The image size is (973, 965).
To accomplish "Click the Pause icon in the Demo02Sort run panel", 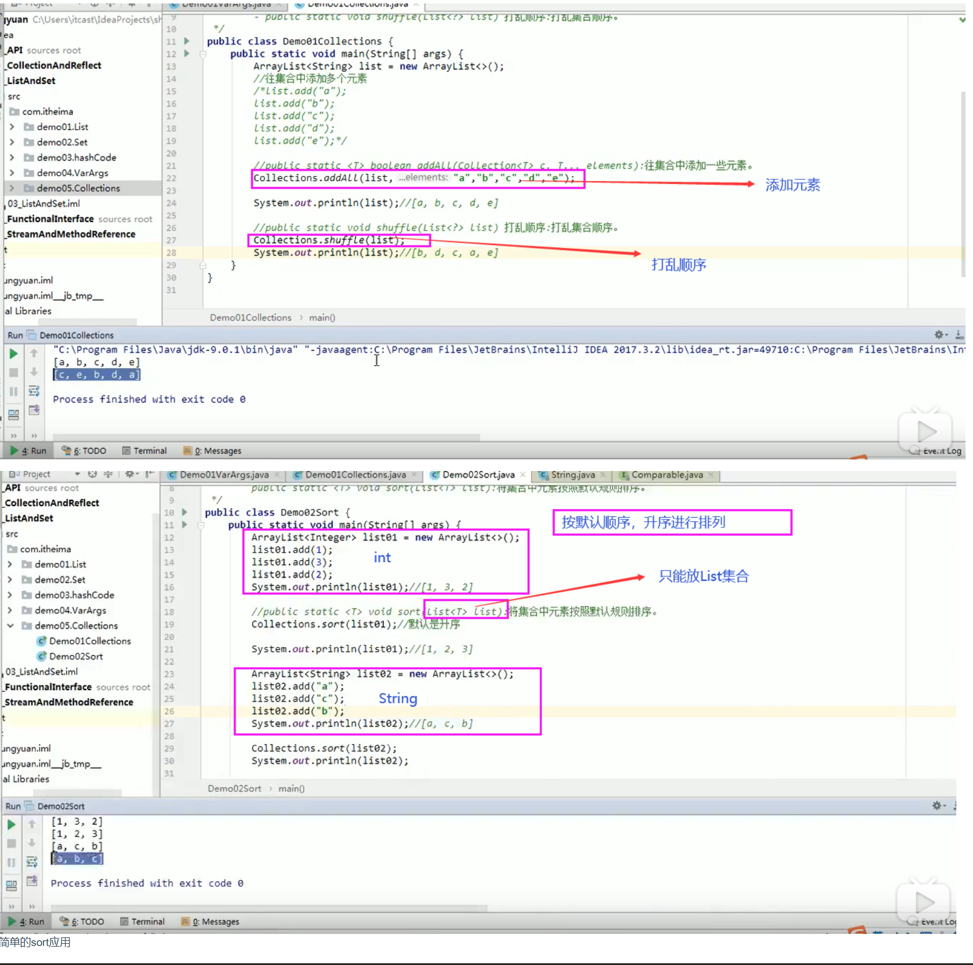I will (x=11, y=863).
